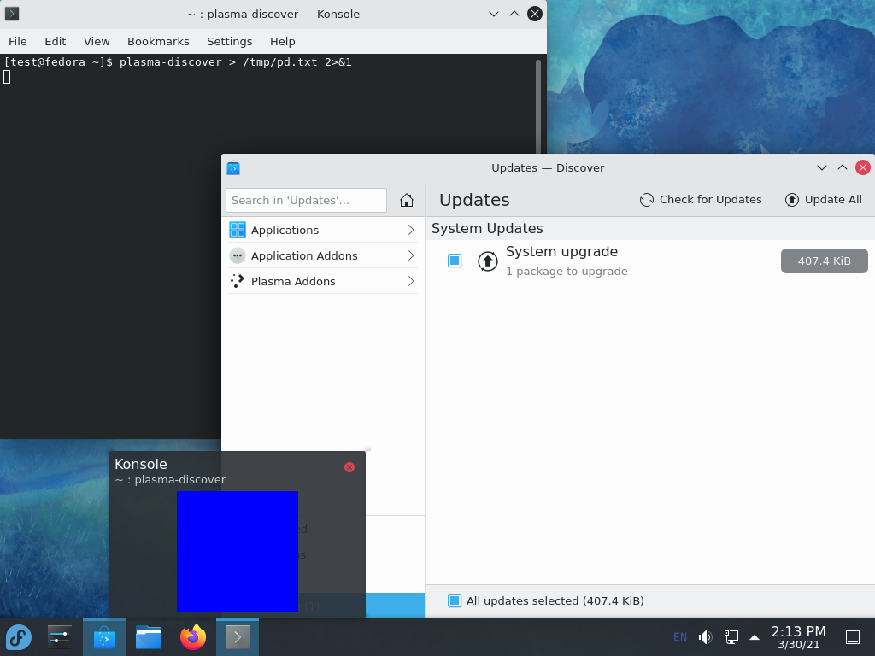Click the Konsole terminal scrollbar
The height and width of the screenshot is (656, 875).
click(x=538, y=106)
